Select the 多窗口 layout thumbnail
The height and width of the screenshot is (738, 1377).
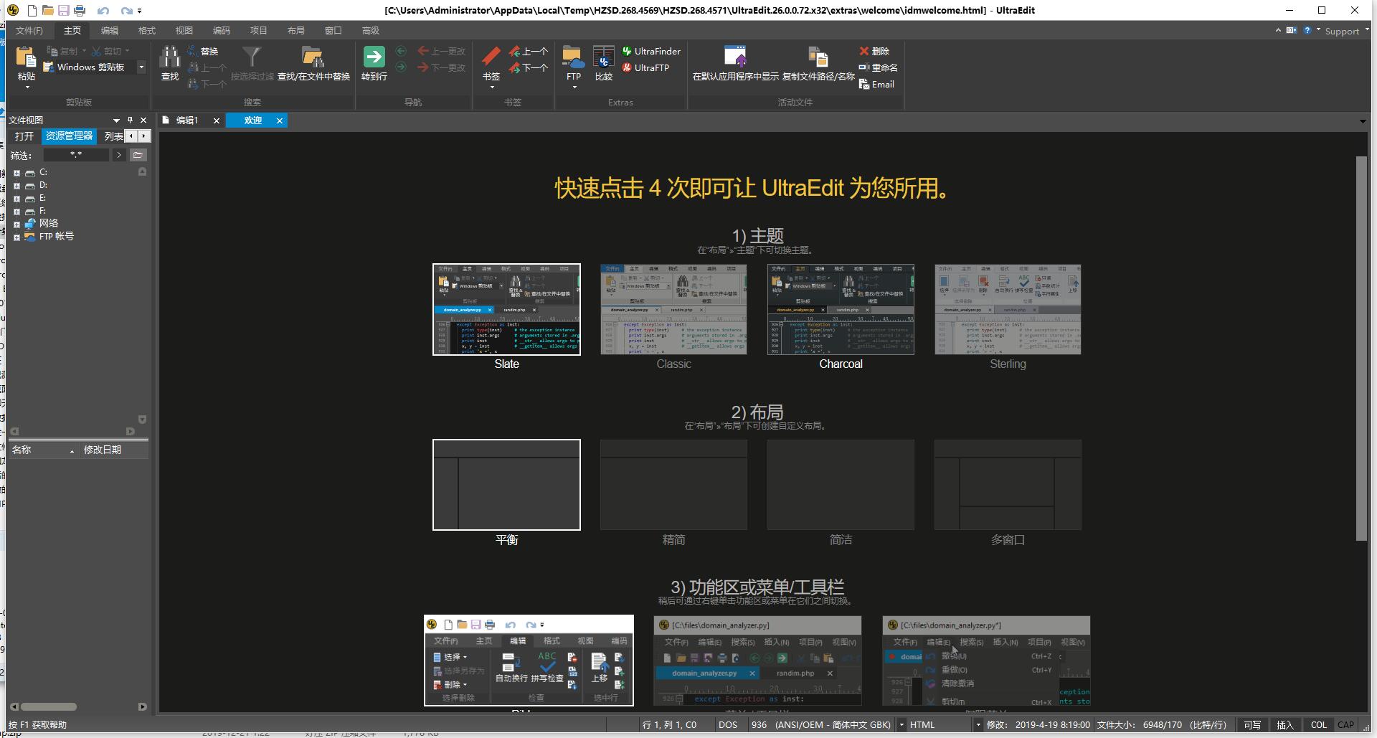1008,485
